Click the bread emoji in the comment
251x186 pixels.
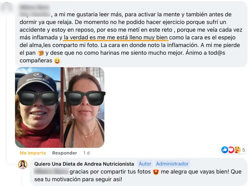(x=41, y=53)
